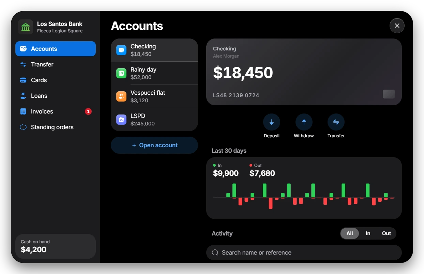Click the Accounts wallet icon in sidebar
The image size is (424, 274).
tap(23, 49)
